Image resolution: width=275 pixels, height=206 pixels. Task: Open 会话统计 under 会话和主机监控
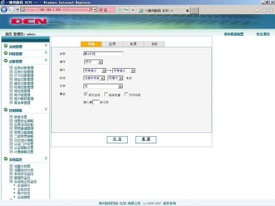tap(24, 185)
